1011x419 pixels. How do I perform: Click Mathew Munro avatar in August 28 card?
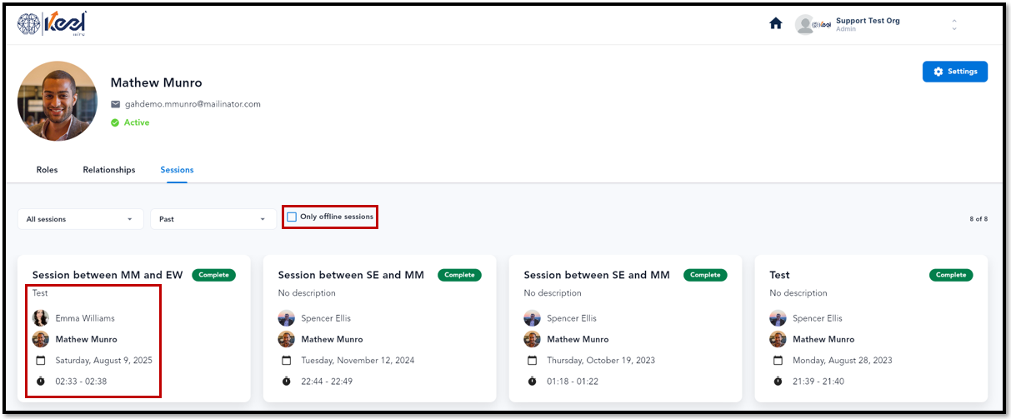pos(778,339)
